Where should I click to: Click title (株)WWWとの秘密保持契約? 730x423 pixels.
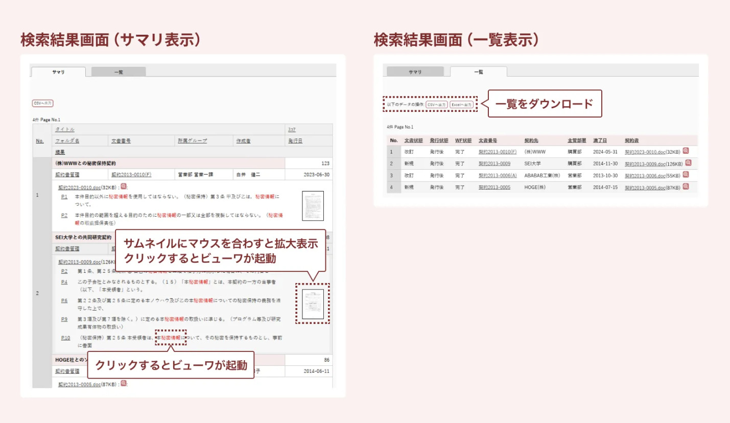[x=85, y=163]
